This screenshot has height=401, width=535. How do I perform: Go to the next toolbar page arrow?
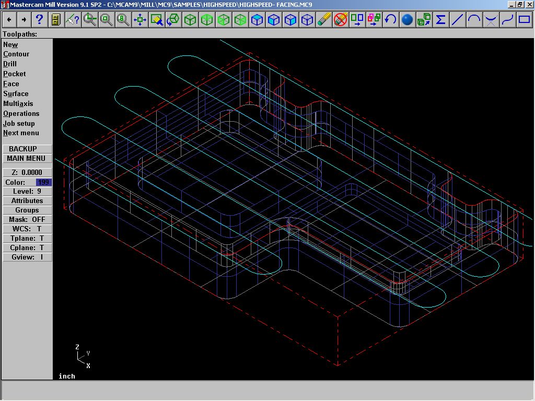coord(24,20)
